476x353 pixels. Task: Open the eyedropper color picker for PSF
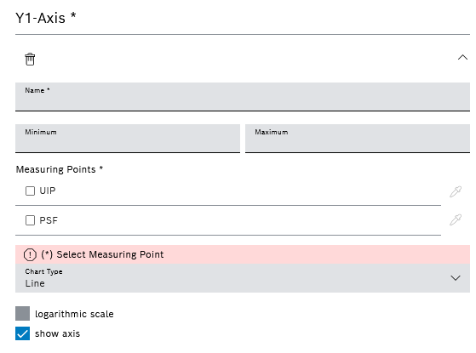pos(456,219)
